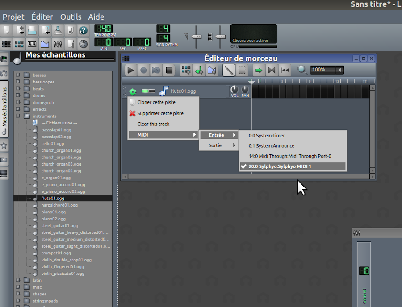Enable draw mode in the song editor
This screenshot has width=402, height=307.
[x=228, y=70]
